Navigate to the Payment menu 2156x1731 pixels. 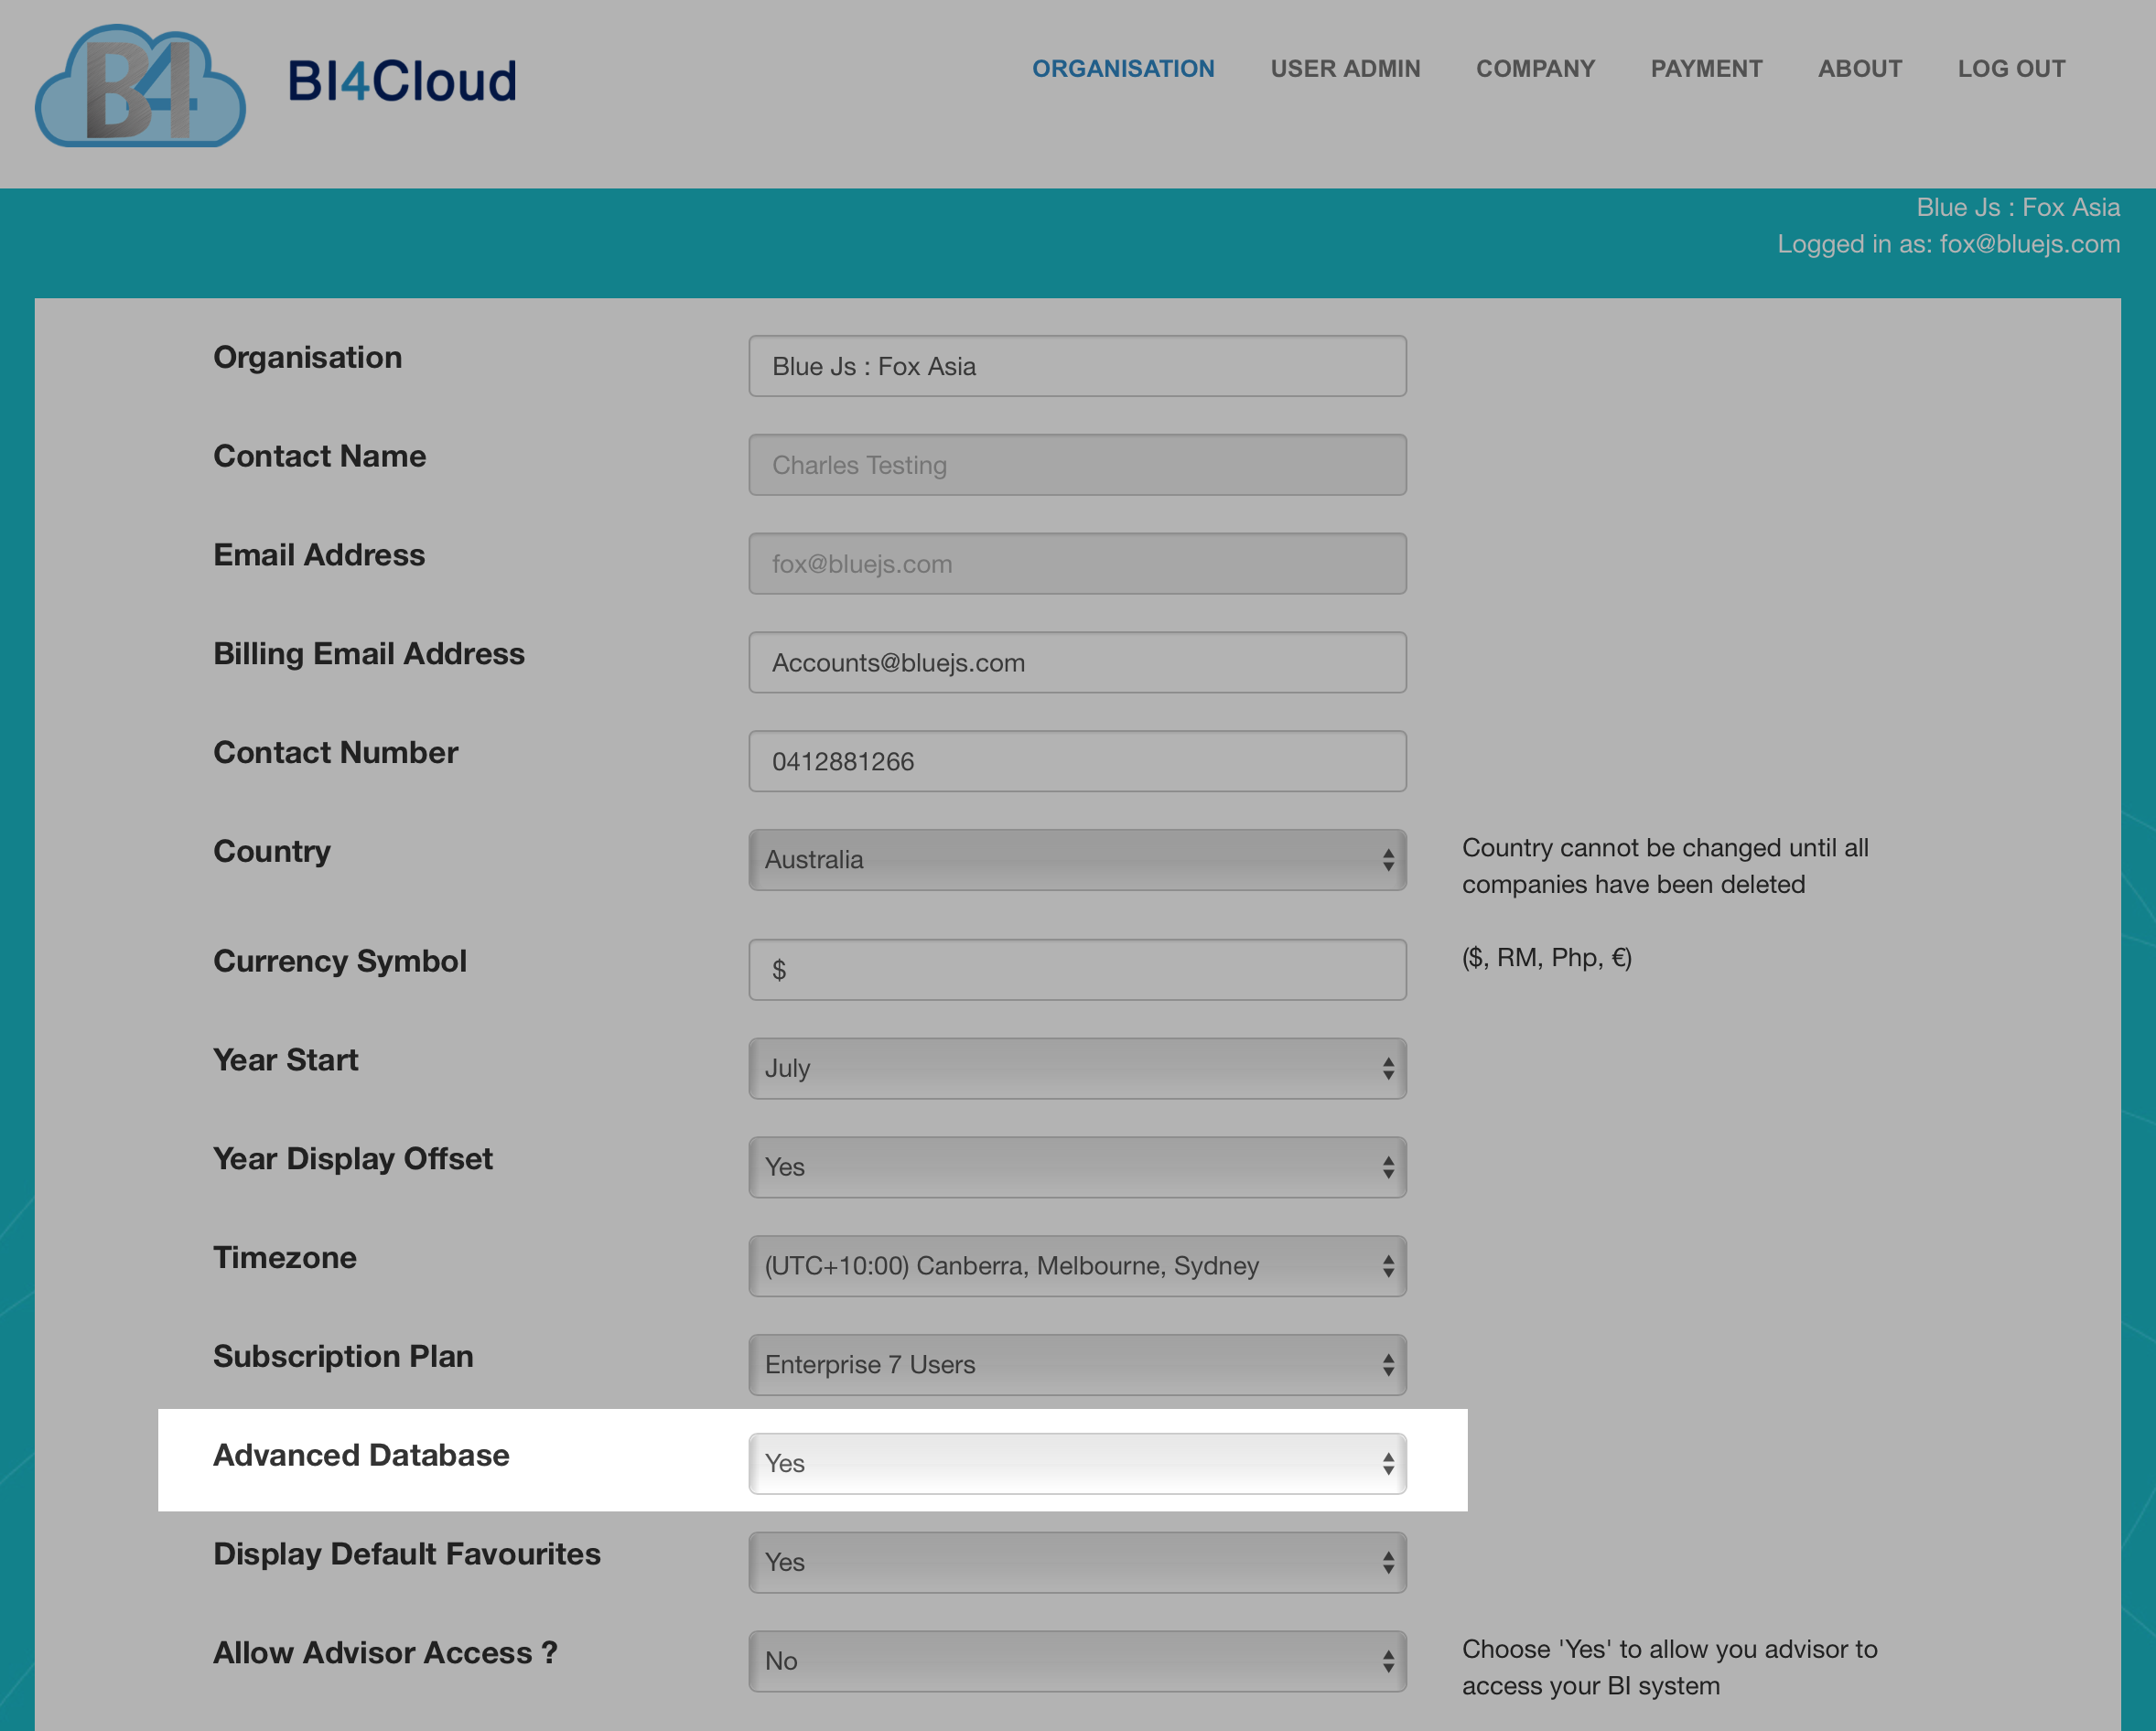click(1706, 69)
